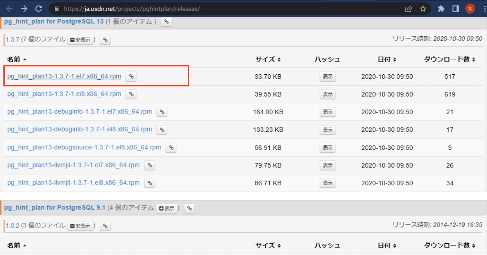
Task: Copy link for debuginfo el7 rpm
Action: pyautogui.click(x=162, y=112)
